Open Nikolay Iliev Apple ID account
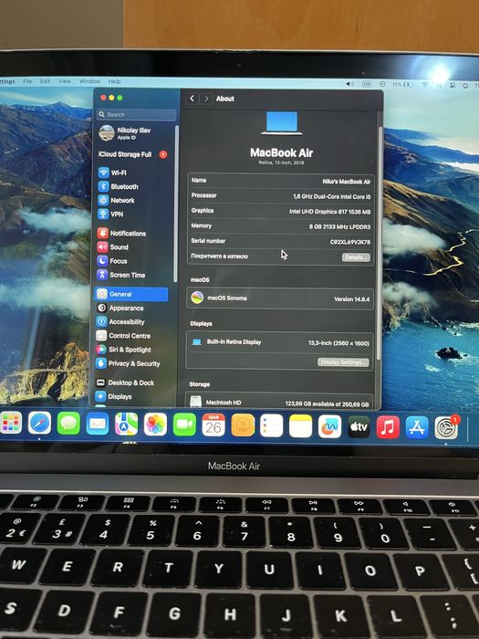This screenshot has height=639, width=479. click(125, 133)
